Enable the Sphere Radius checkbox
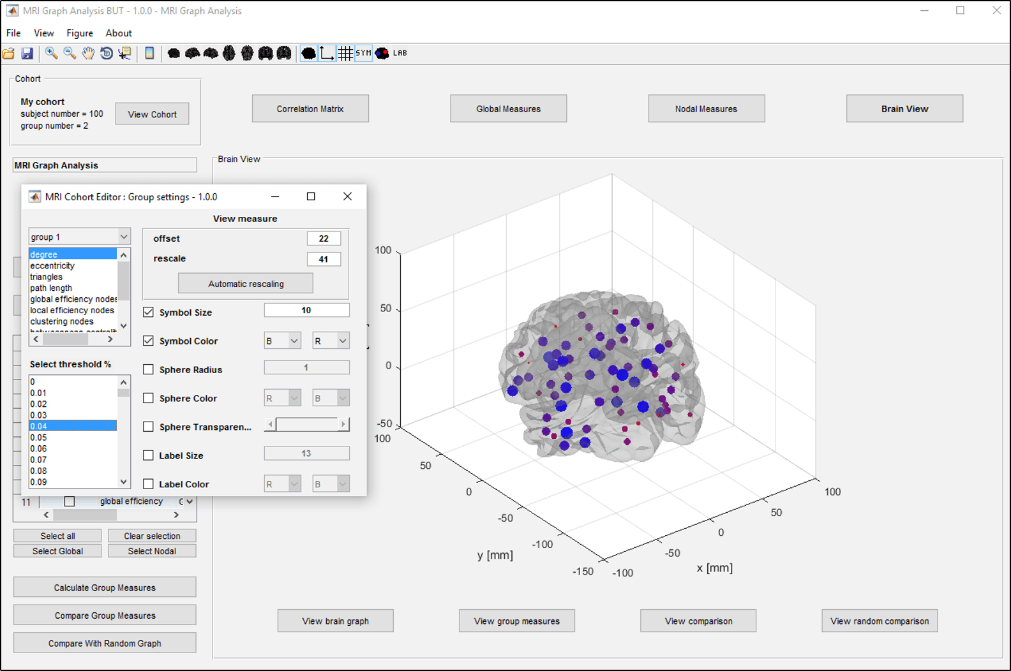Viewport: 1011px width, 671px height. coord(149,370)
